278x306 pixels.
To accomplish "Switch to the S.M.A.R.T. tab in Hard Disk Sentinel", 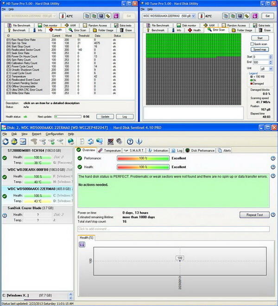I will 134,150.
